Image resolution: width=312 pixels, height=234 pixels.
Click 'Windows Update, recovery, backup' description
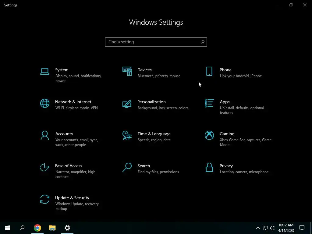pos(77,206)
